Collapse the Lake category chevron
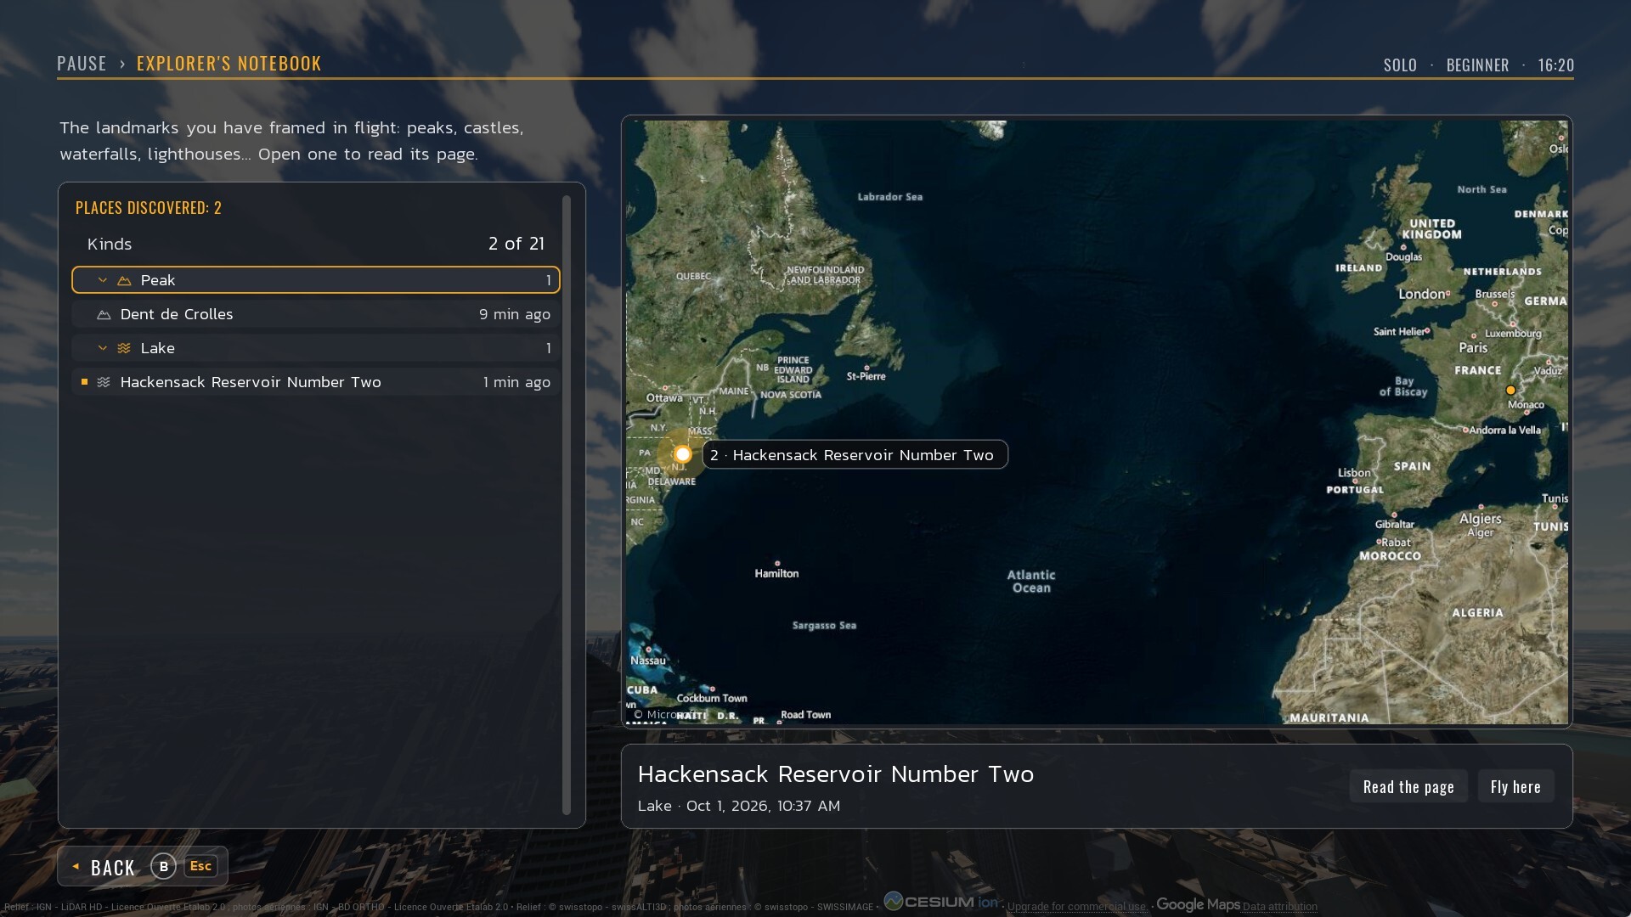The image size is (1631, 917). click(x=102, y=348)
